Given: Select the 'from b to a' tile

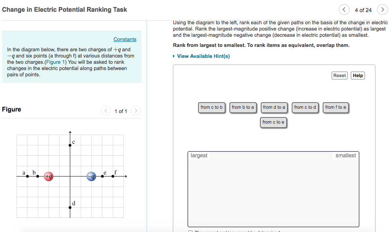Looking at the screenshot, I should [243, 108].
